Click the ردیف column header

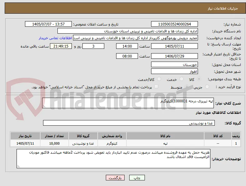tap(236, 136)
